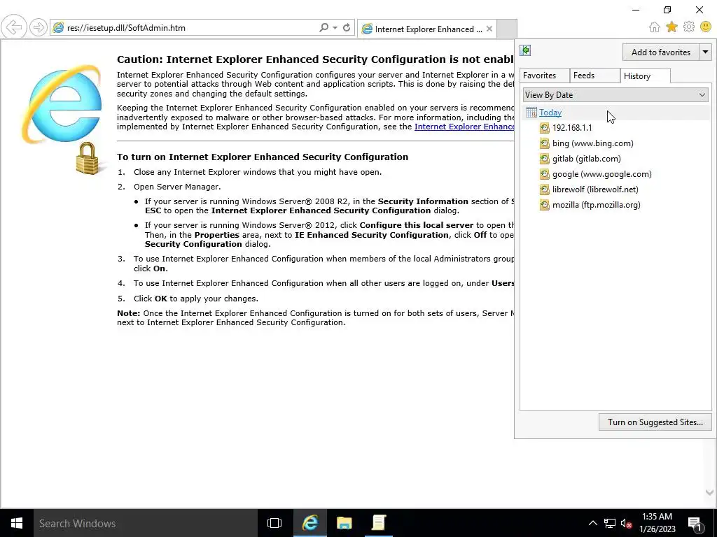Click the icon beside librewolf entry
This screenshot has height=537, width=717.
pos(544,189)
